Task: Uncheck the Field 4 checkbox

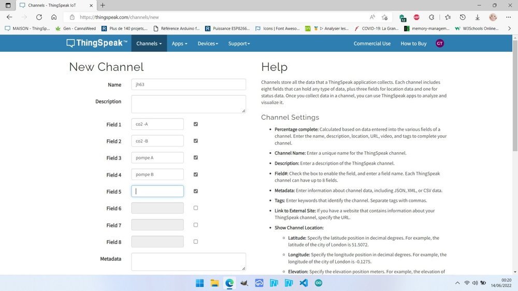Action: [x=196, y=174]
